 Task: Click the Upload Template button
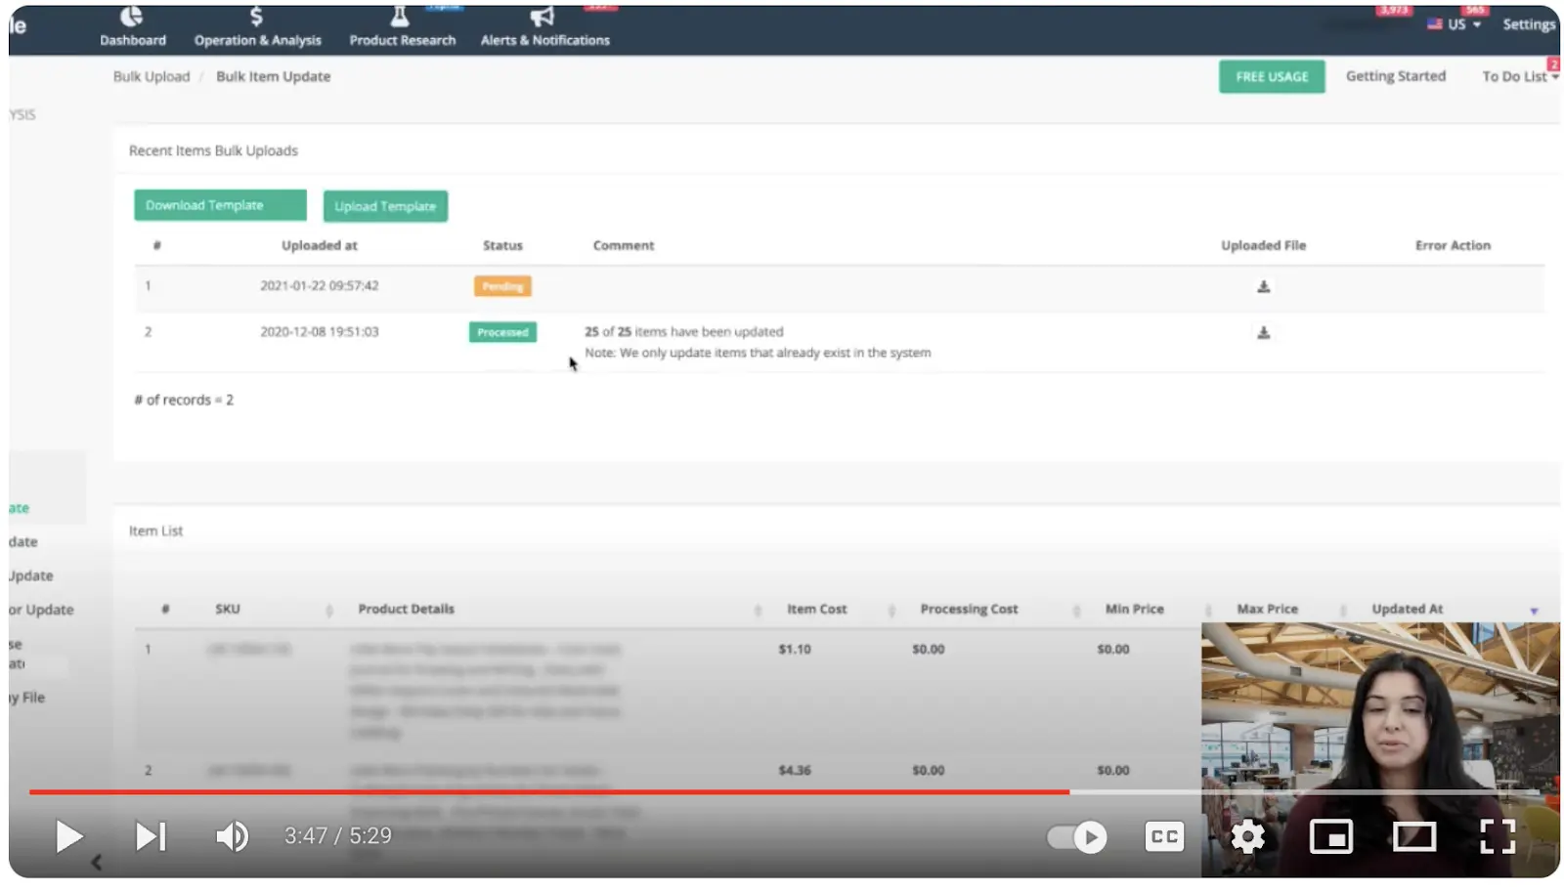point(385,207)
